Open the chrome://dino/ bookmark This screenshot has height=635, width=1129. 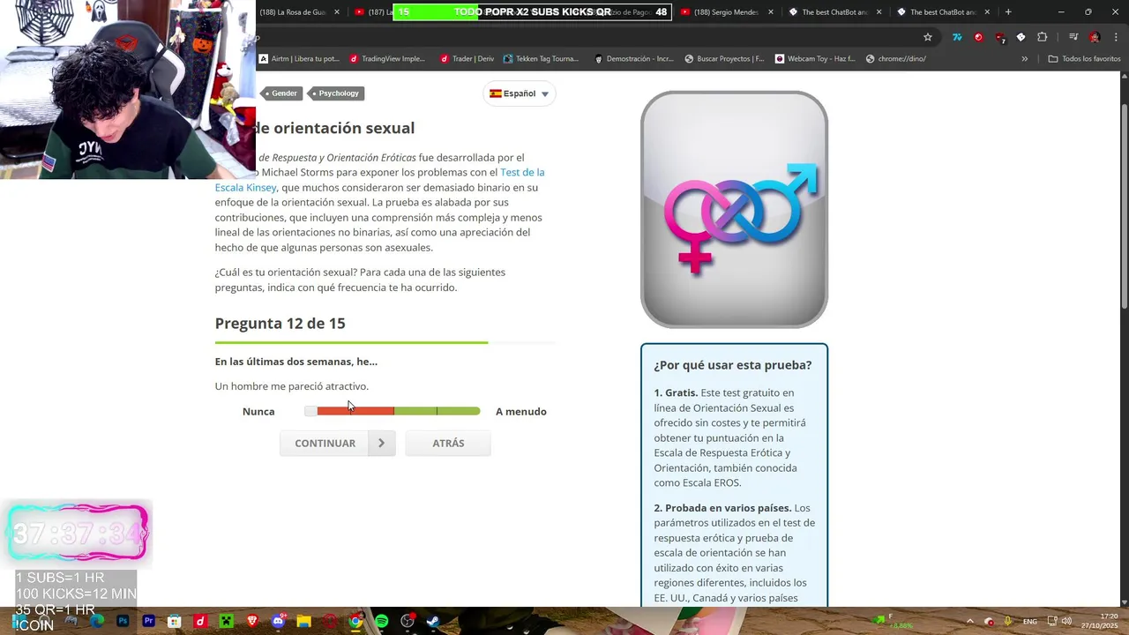click(896, 59)
